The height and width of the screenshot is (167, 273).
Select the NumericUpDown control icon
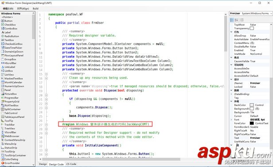coord(3,86)
